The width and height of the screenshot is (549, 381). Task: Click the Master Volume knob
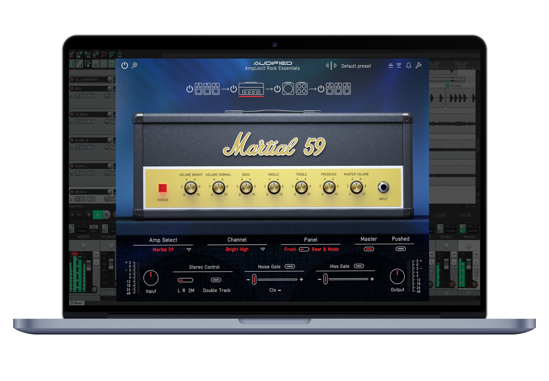356,187
